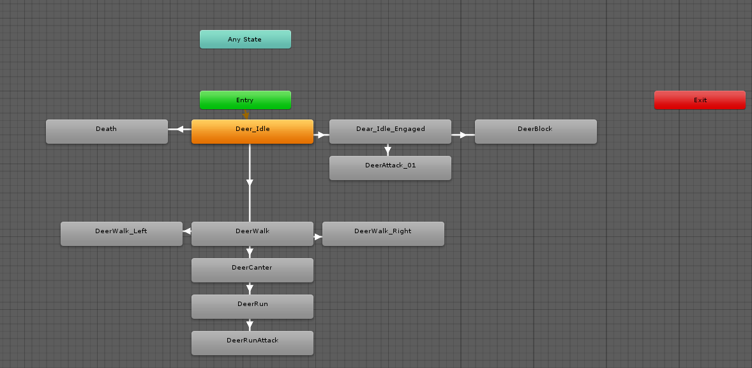752x368 pixels.
Task: Select the DeerRunAttack state node
Action: coord(252,343)
